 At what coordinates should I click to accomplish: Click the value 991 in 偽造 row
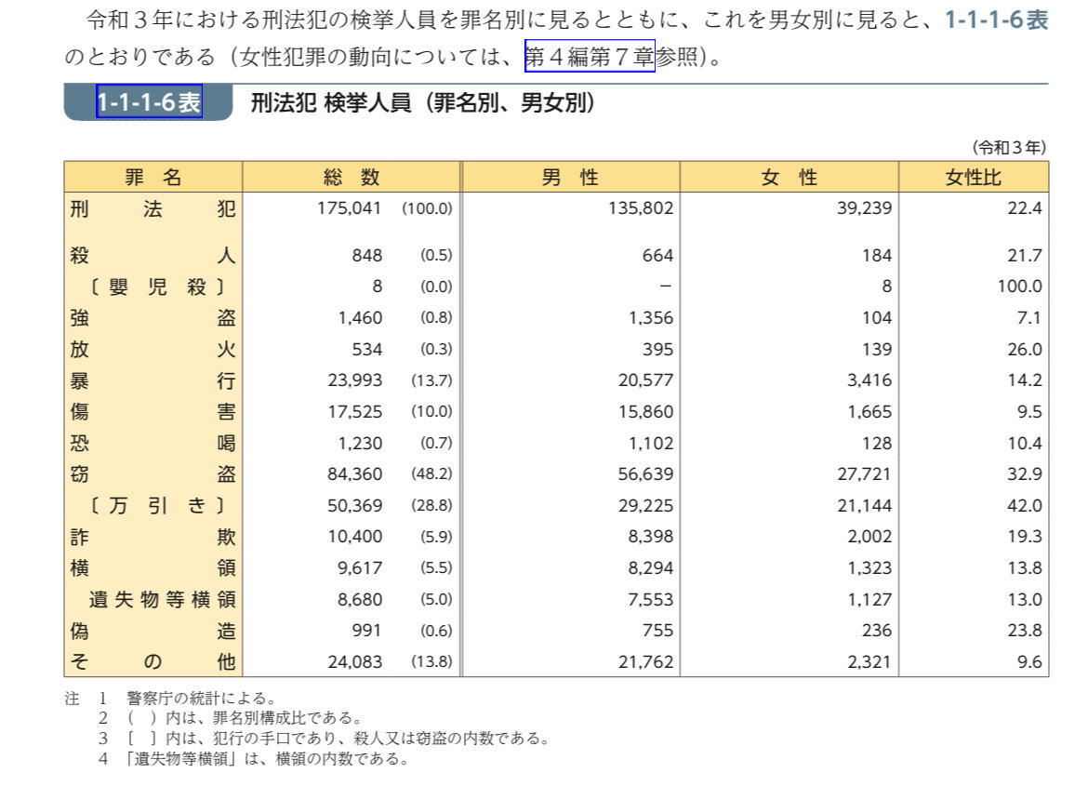[x=366, y=631]
